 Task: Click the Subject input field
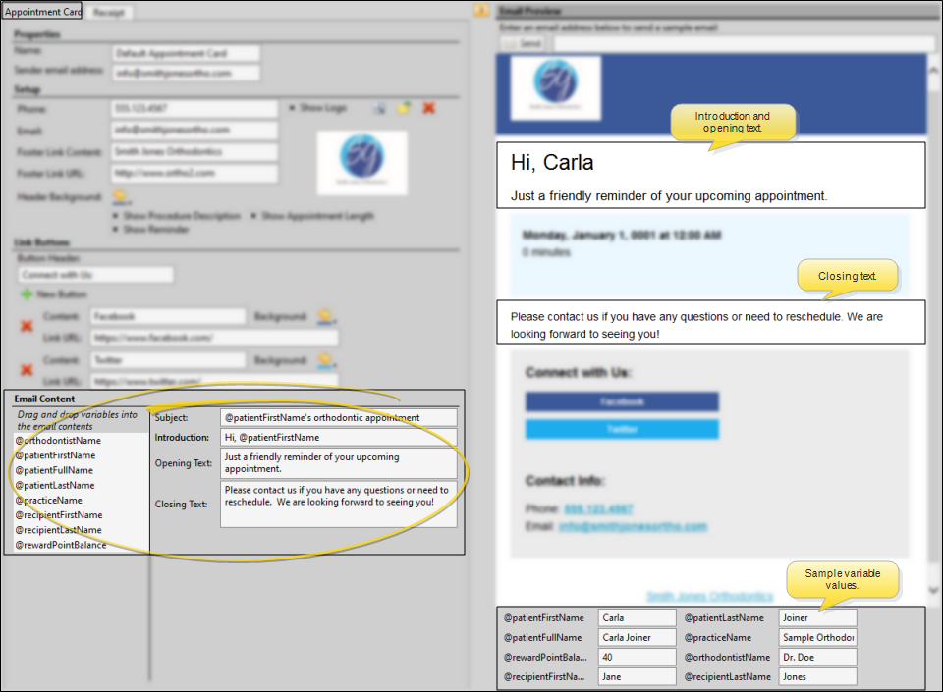click(338, 418)
